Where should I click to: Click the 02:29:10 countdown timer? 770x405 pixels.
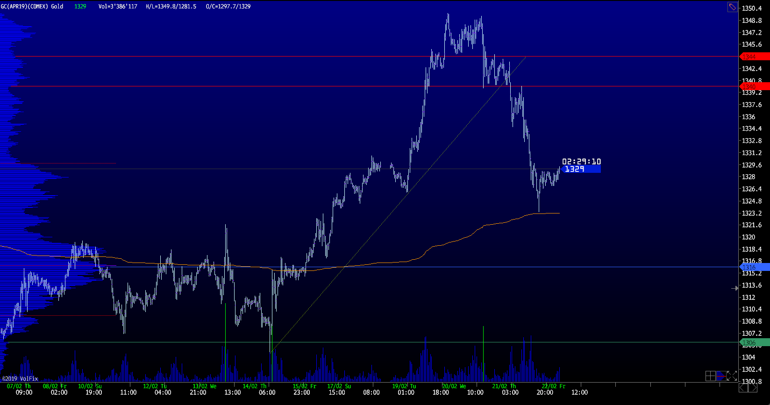pos(581,162)
